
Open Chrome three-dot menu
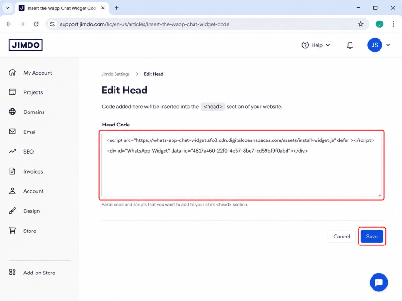(x=393, y=24)
